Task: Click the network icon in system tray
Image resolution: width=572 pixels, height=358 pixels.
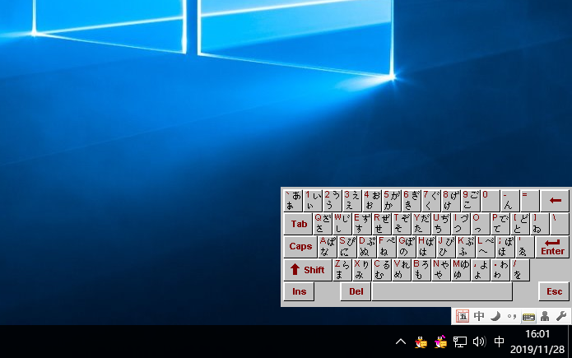Action: [x=461, y=342]
